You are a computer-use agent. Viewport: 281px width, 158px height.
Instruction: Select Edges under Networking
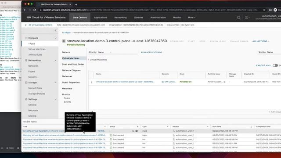pos(32,72)
